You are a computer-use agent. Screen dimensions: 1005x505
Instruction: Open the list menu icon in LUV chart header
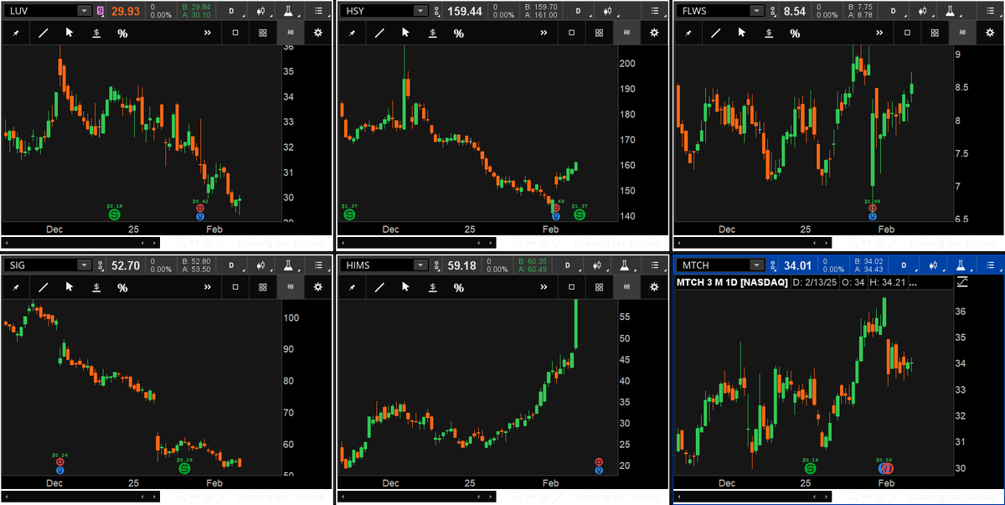coord(318,11)
